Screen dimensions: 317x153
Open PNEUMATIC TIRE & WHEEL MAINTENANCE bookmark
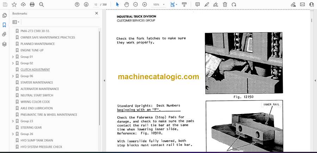(49, 115)
